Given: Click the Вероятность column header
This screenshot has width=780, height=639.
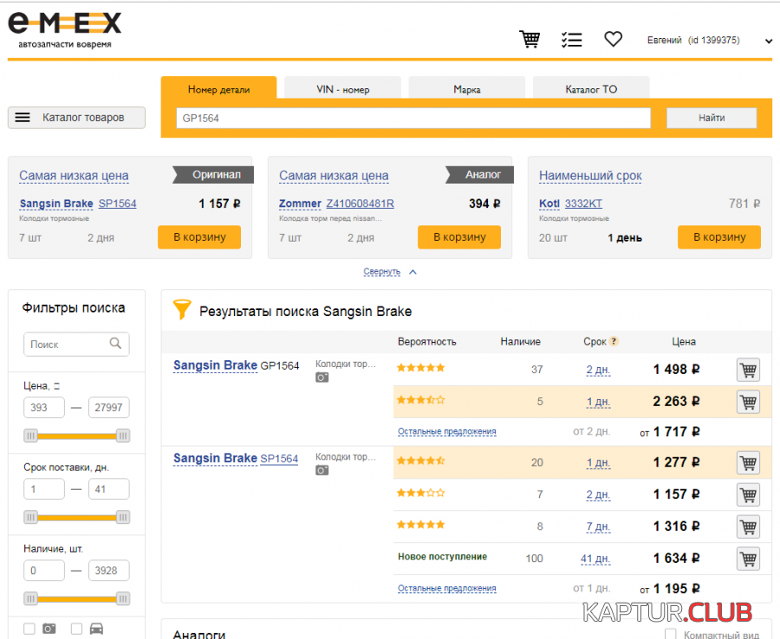Looking at the screenshot, I should point(426,342).
